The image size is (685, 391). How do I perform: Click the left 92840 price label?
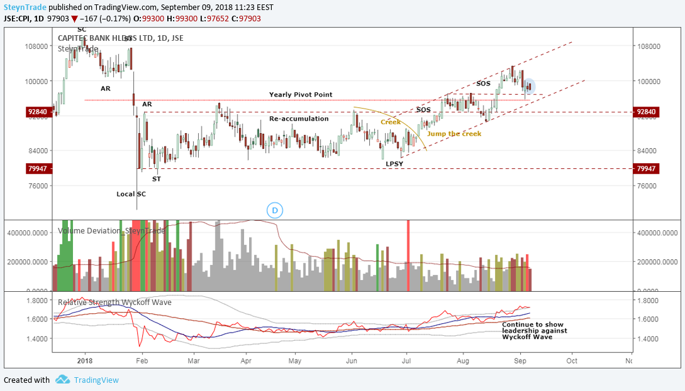click(x=38, y=112)
